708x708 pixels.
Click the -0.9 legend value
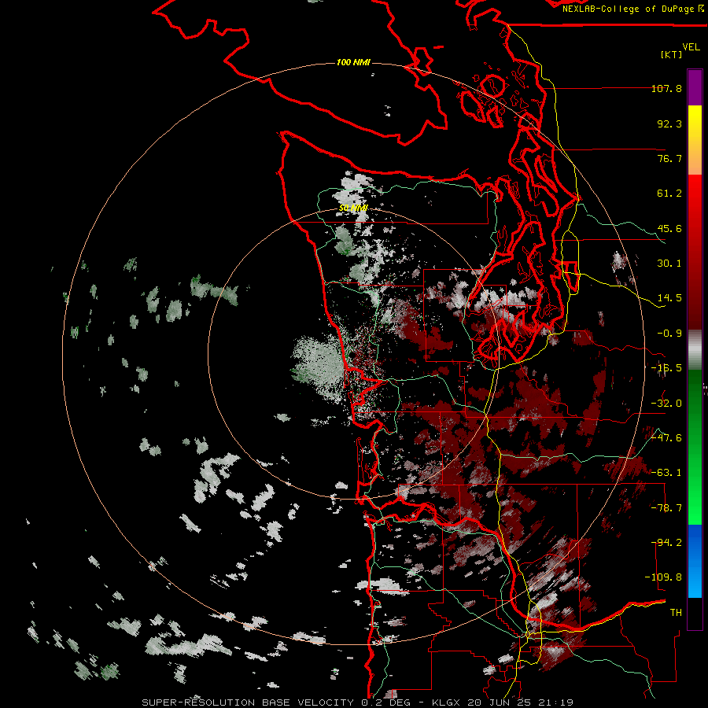(x=669, y=334)
